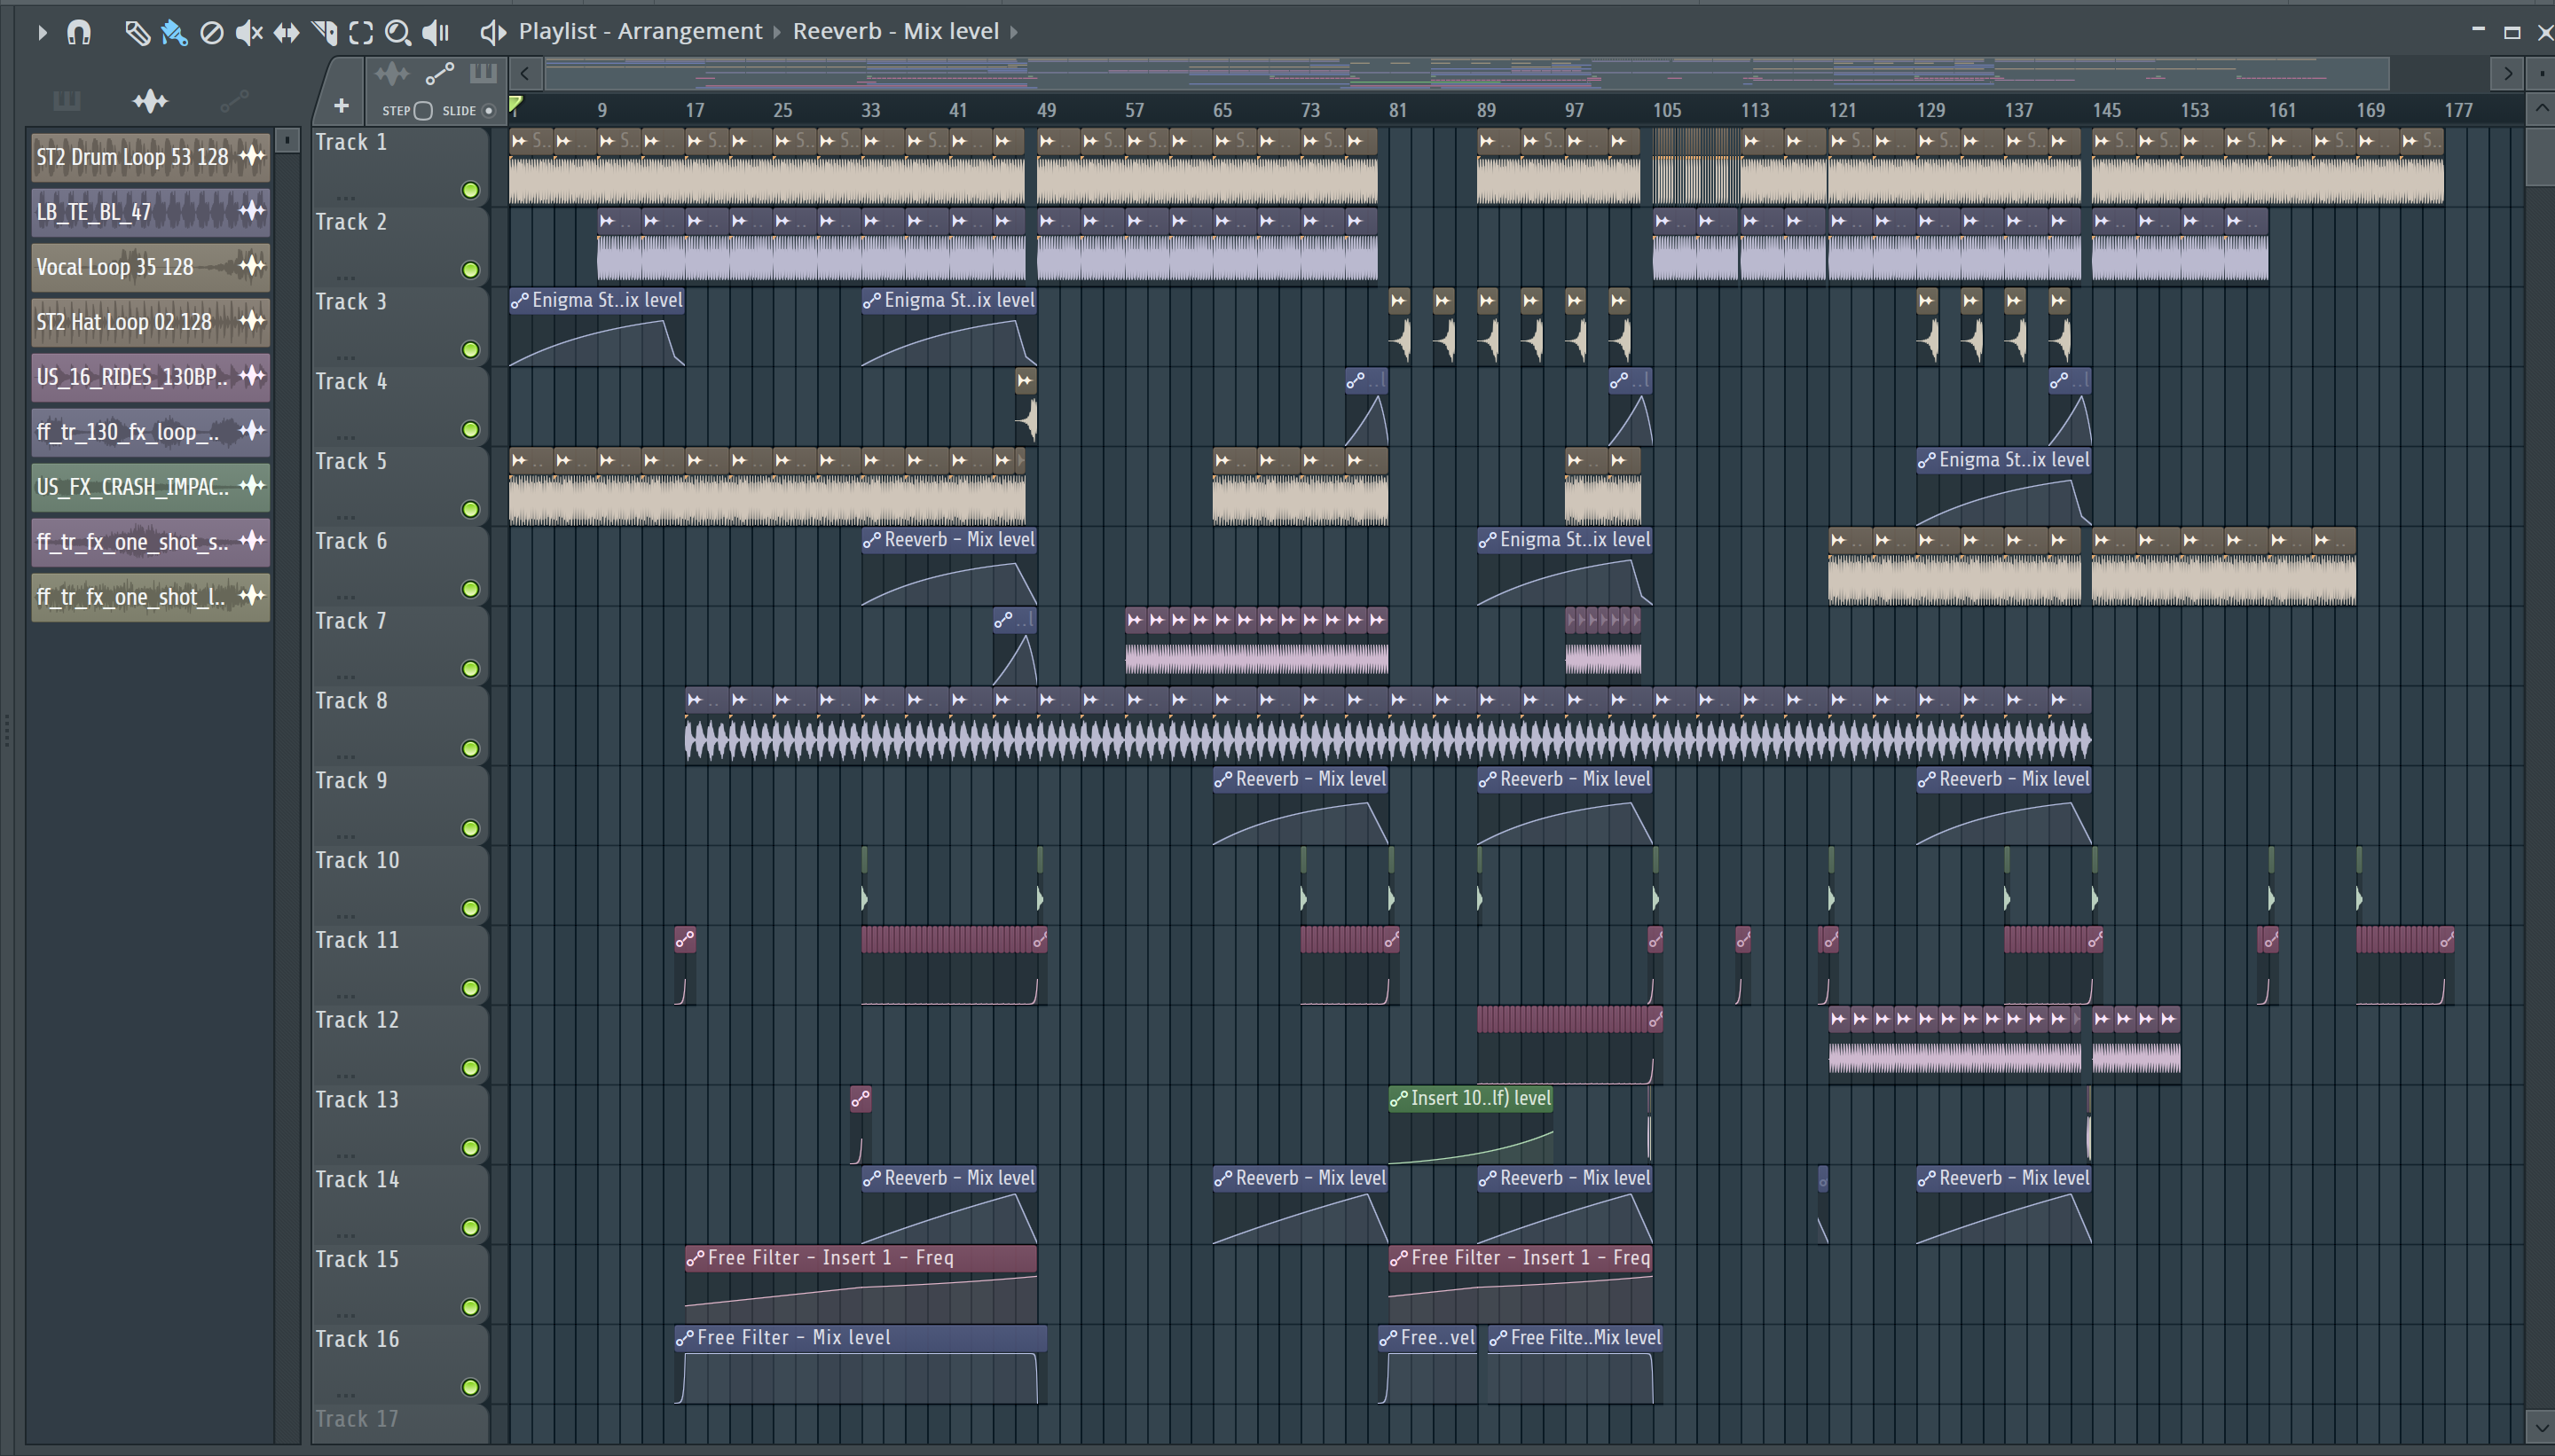The height and width of the screenshot is (1456, 2555).
Task: Open the magnet snap settings
Action: click(x=79, y=32)
